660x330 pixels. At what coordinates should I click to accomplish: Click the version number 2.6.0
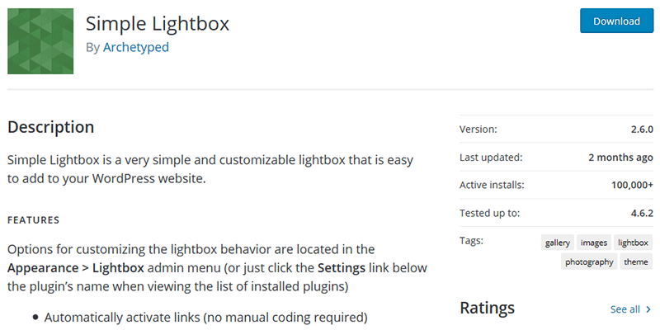click(x=640, y=130)
